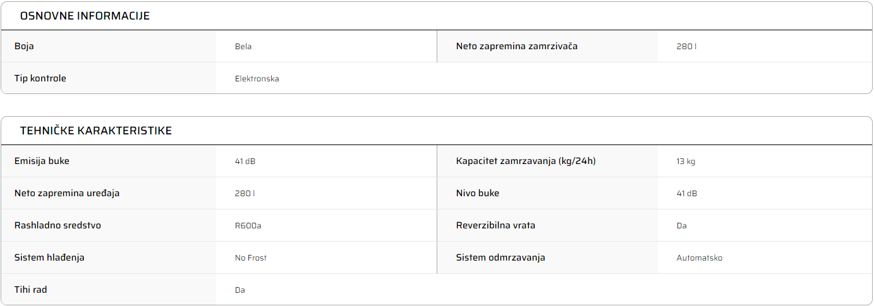This screenshot has height=306, width=874.
Task: Select the Rashladno sredstvo label
Action: pos(58,225)
